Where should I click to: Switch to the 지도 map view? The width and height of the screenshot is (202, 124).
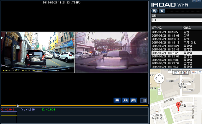(194, 72)
